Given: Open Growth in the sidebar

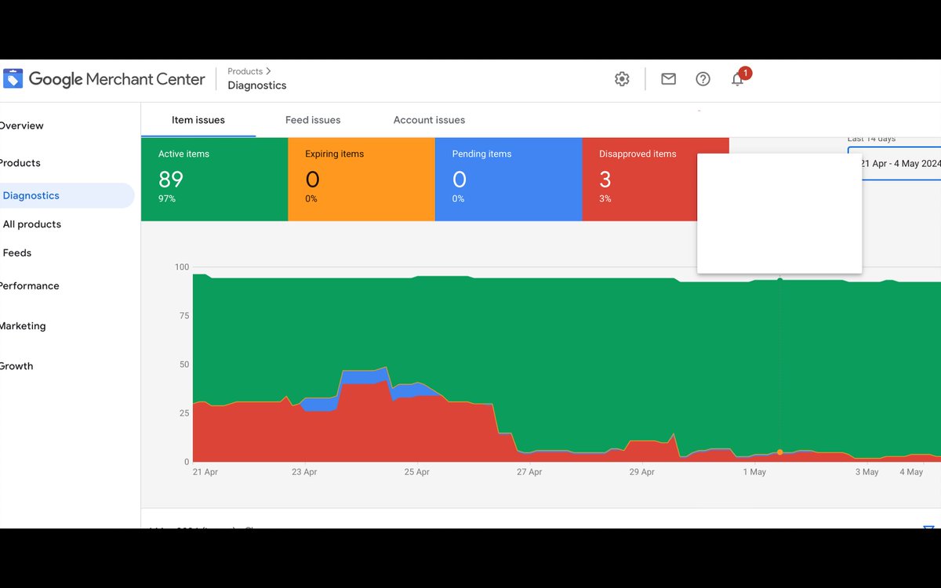Looking at the screenshot, I should click(x=16, y=365).
